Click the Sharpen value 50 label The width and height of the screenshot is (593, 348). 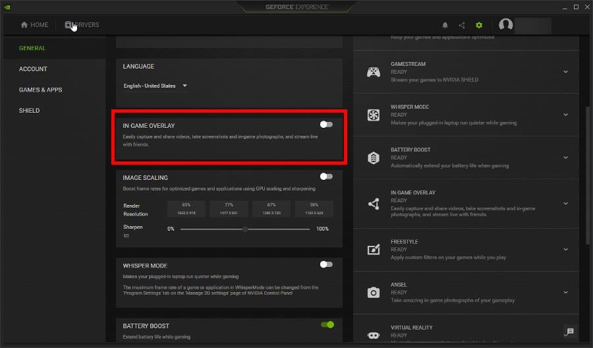click(126, 236)
